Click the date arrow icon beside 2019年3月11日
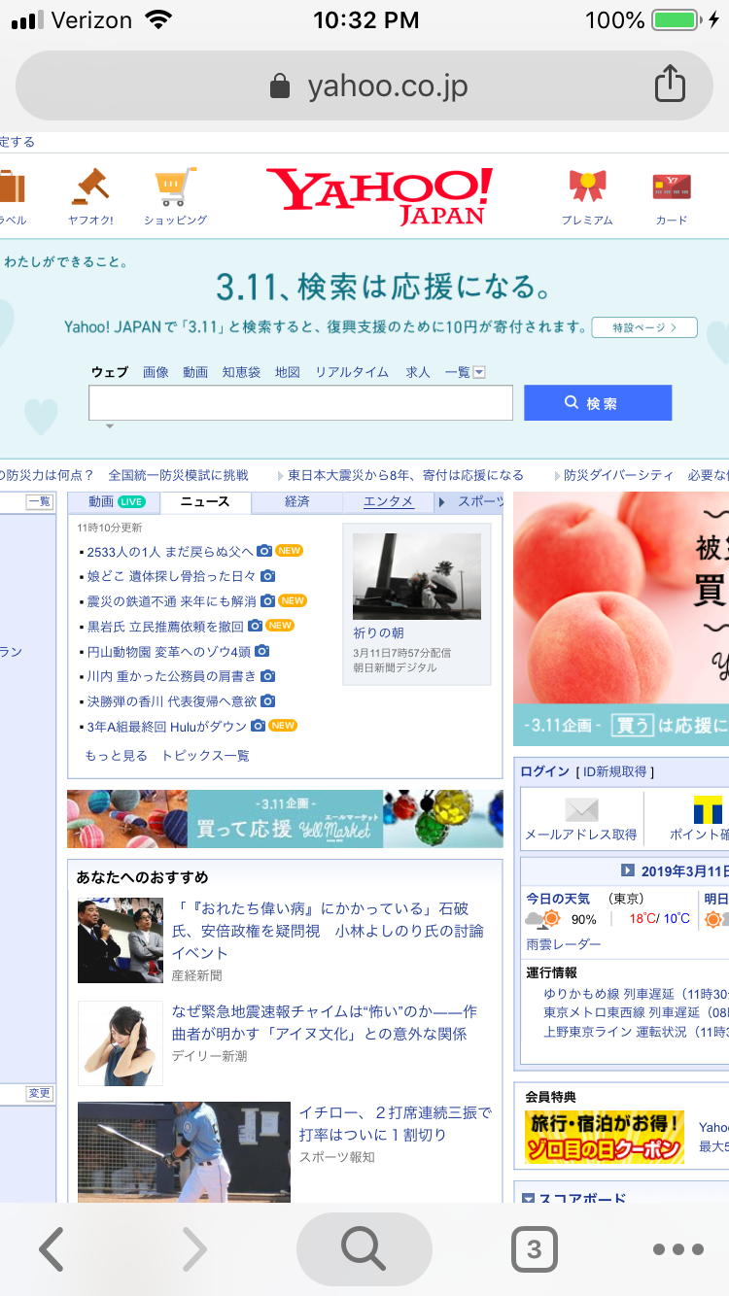The width and height of the screenshot is (729, 1296). (x=628, y=870)
